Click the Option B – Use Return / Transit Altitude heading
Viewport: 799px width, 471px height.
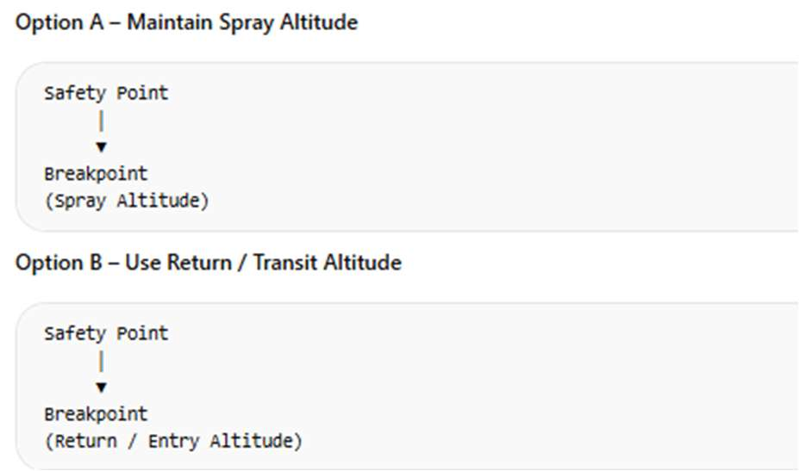pyautogui.click(x=209, y=263)
